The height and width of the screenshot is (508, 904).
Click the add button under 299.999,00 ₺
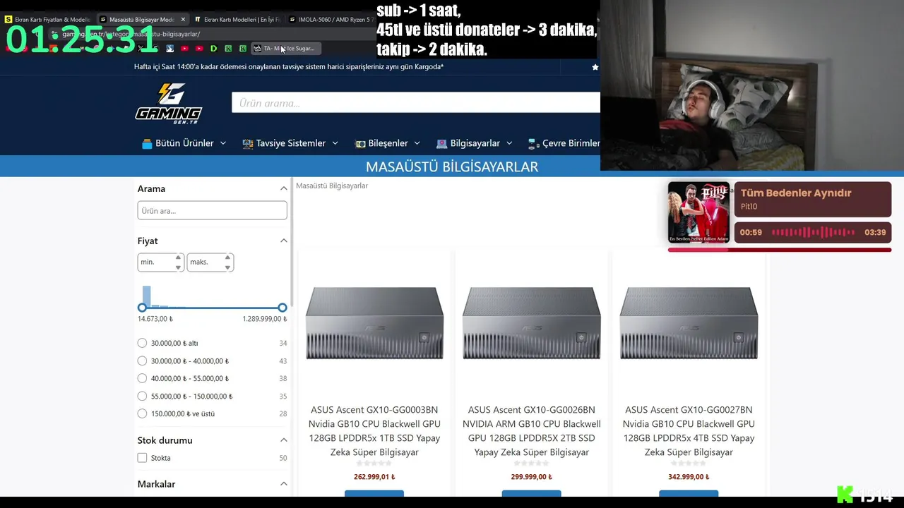point(532,494)
